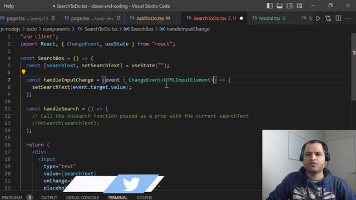The height and width of the screenshot is (200, 356).
Task: Click the editor vertical scrollbar
Action: [354, 67]
